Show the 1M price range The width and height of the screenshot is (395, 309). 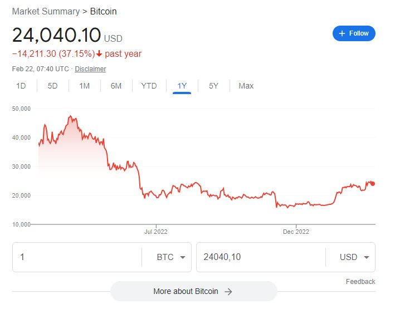[84, 86]
